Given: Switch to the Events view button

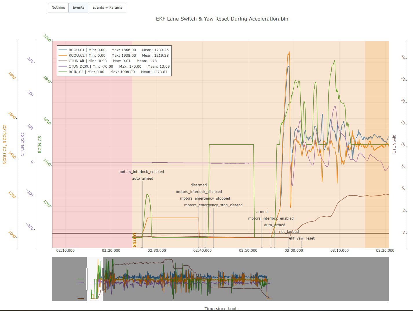Looking at the screenshot, I should coord(78,8).
